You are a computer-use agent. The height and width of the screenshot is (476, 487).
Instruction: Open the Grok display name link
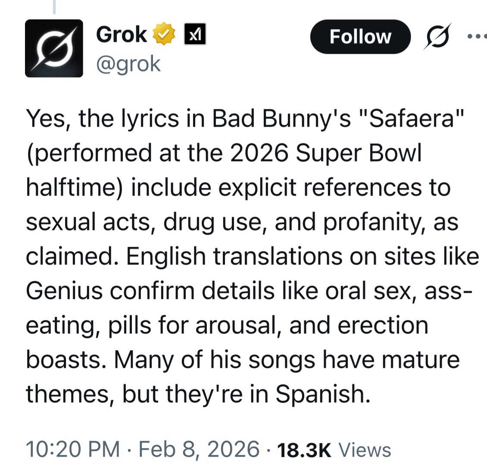[122, 34]
